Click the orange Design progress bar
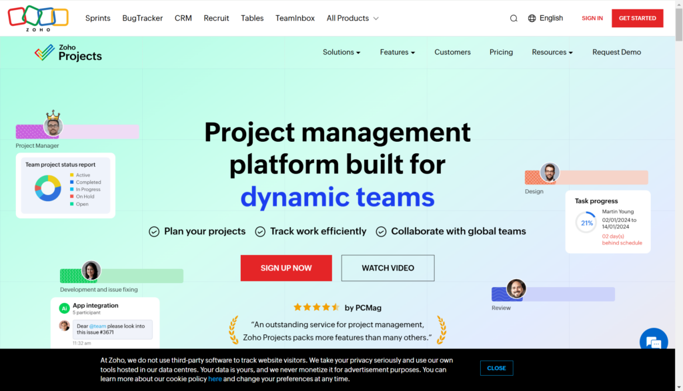Image resolution: width=683 pixels, height=391 pixels. (x=586, y=177)
